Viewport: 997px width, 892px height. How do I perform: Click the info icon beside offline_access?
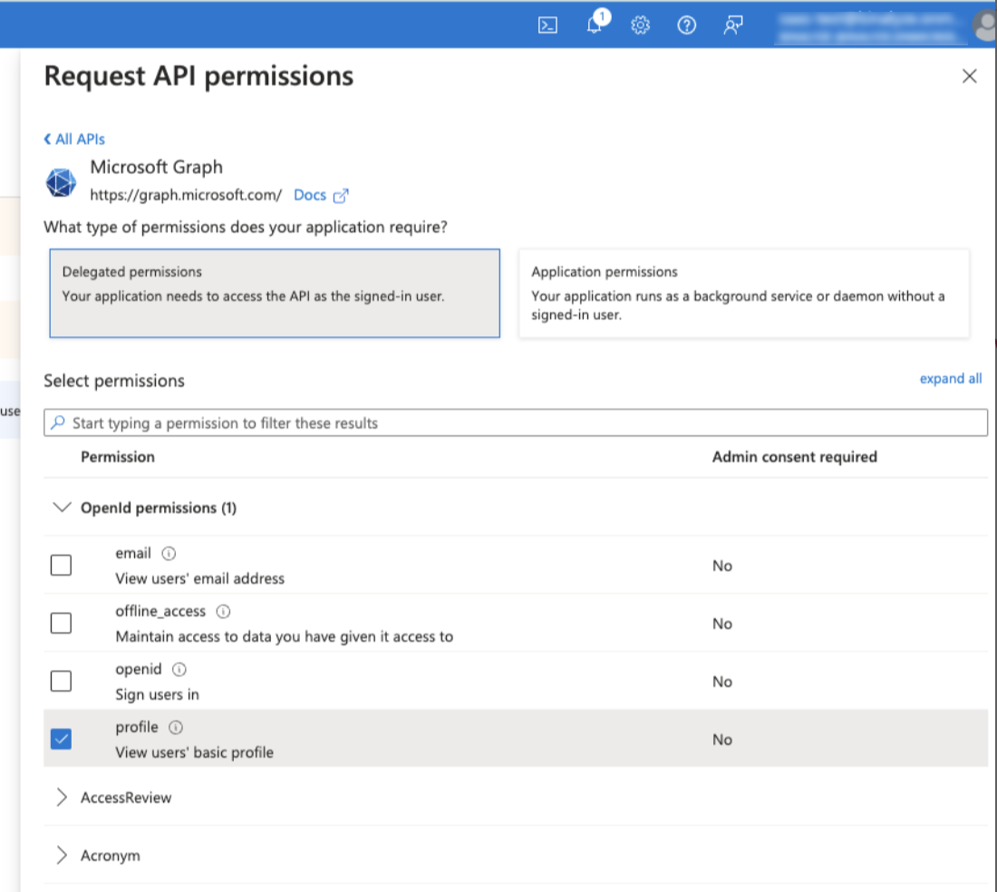[223, 612]
